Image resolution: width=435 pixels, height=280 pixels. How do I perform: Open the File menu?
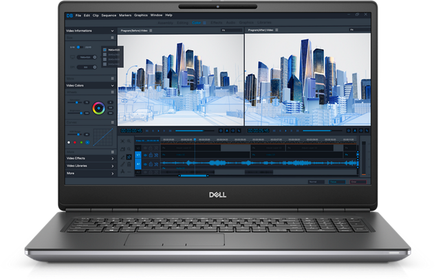pos(78,15)
